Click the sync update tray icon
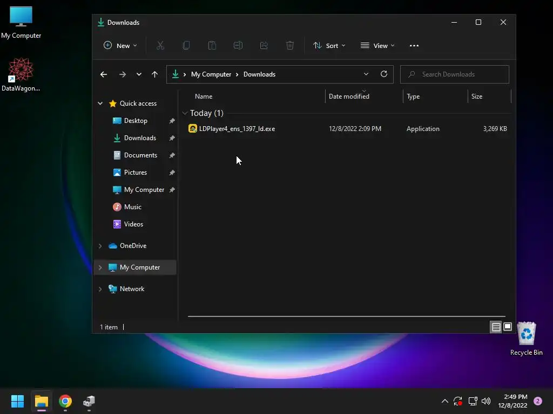This screenshot has width=553, height=414. point(458,401)
